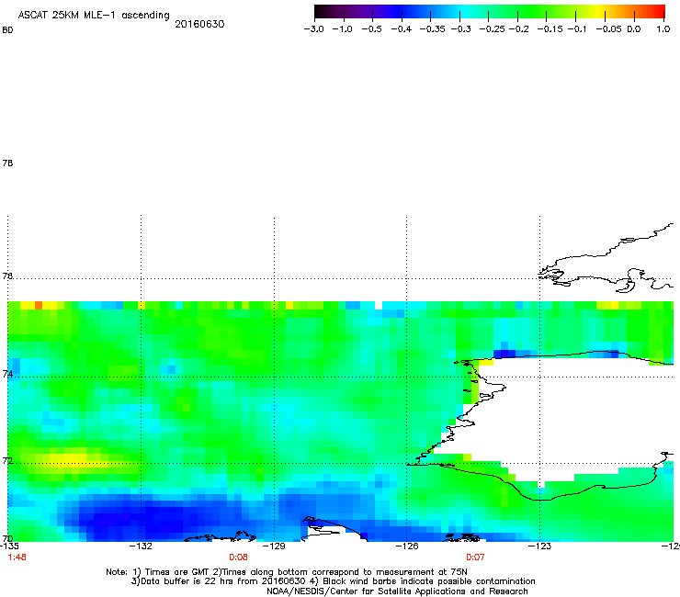The image size is (680, 597).
Task: Click the latitude label 78
Action: (x=7, y=163)
